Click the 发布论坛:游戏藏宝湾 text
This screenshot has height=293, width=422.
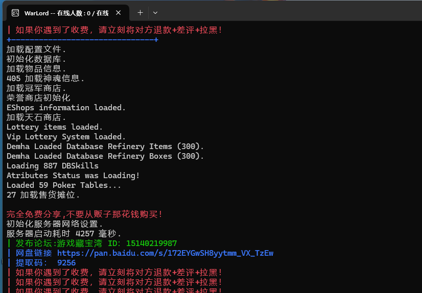click(x=59, y=243)
